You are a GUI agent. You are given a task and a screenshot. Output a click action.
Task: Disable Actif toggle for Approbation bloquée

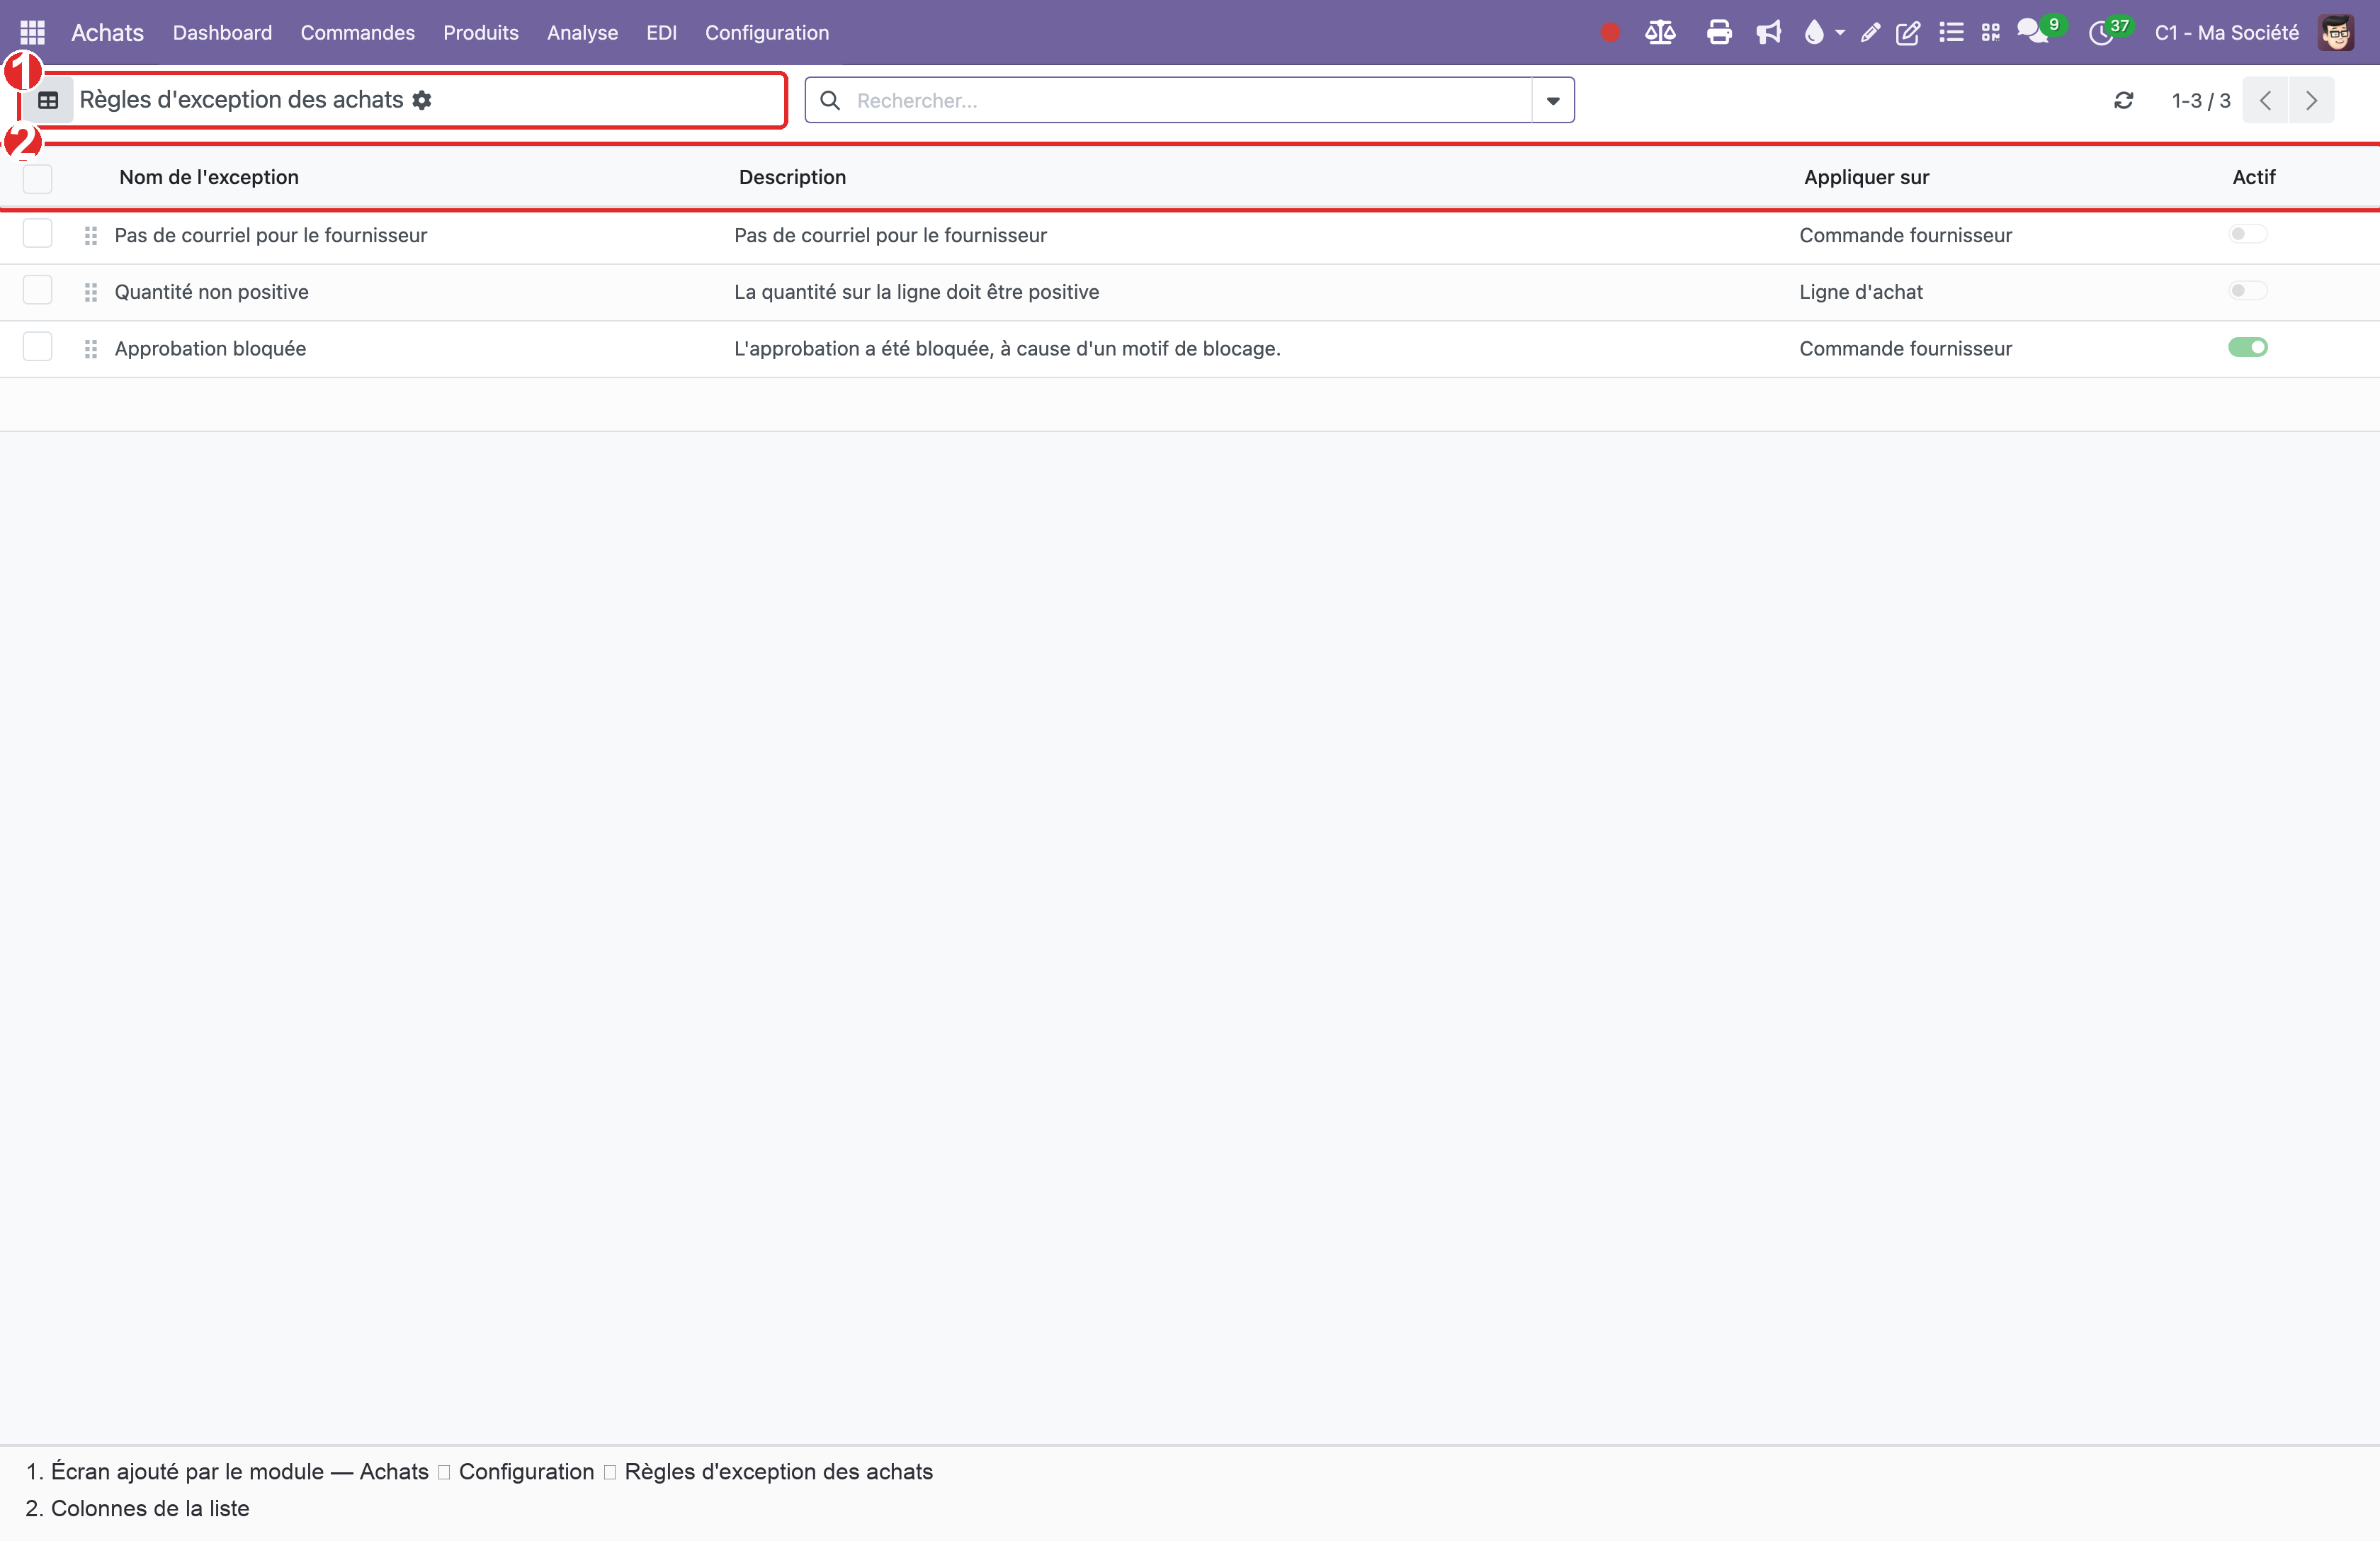coord(2247,347)
